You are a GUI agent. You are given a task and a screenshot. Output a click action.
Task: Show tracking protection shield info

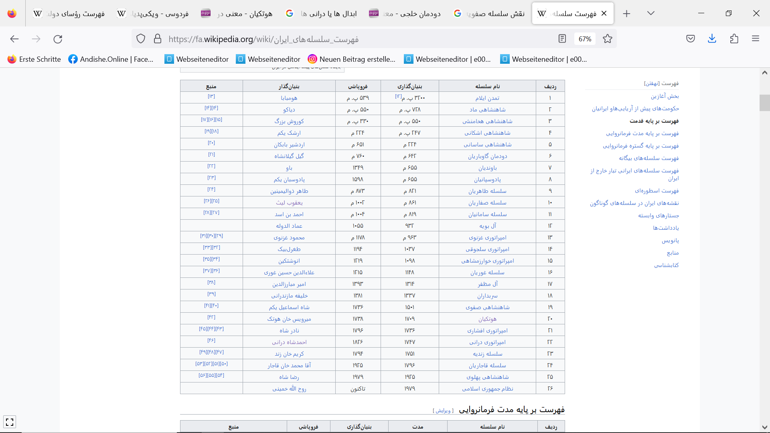141,39
